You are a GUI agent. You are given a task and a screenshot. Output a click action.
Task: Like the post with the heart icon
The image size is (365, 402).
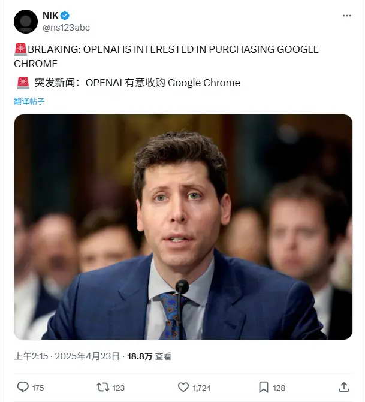[183, 387]
